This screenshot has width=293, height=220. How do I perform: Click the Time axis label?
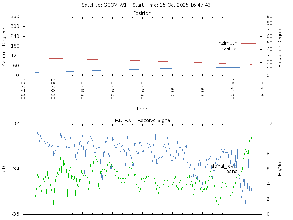tap(142, 109)
